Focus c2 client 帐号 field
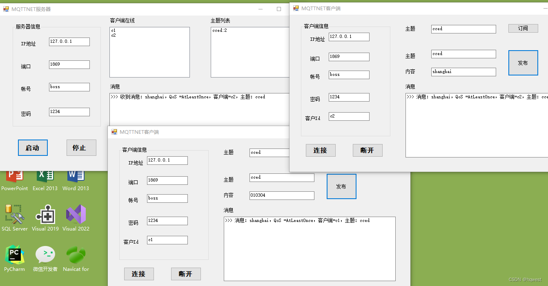Viewport: 548px width, 286px height. [349, 75]
